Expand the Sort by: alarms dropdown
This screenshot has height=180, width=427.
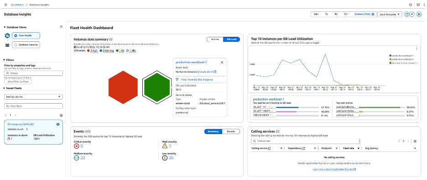33,97
